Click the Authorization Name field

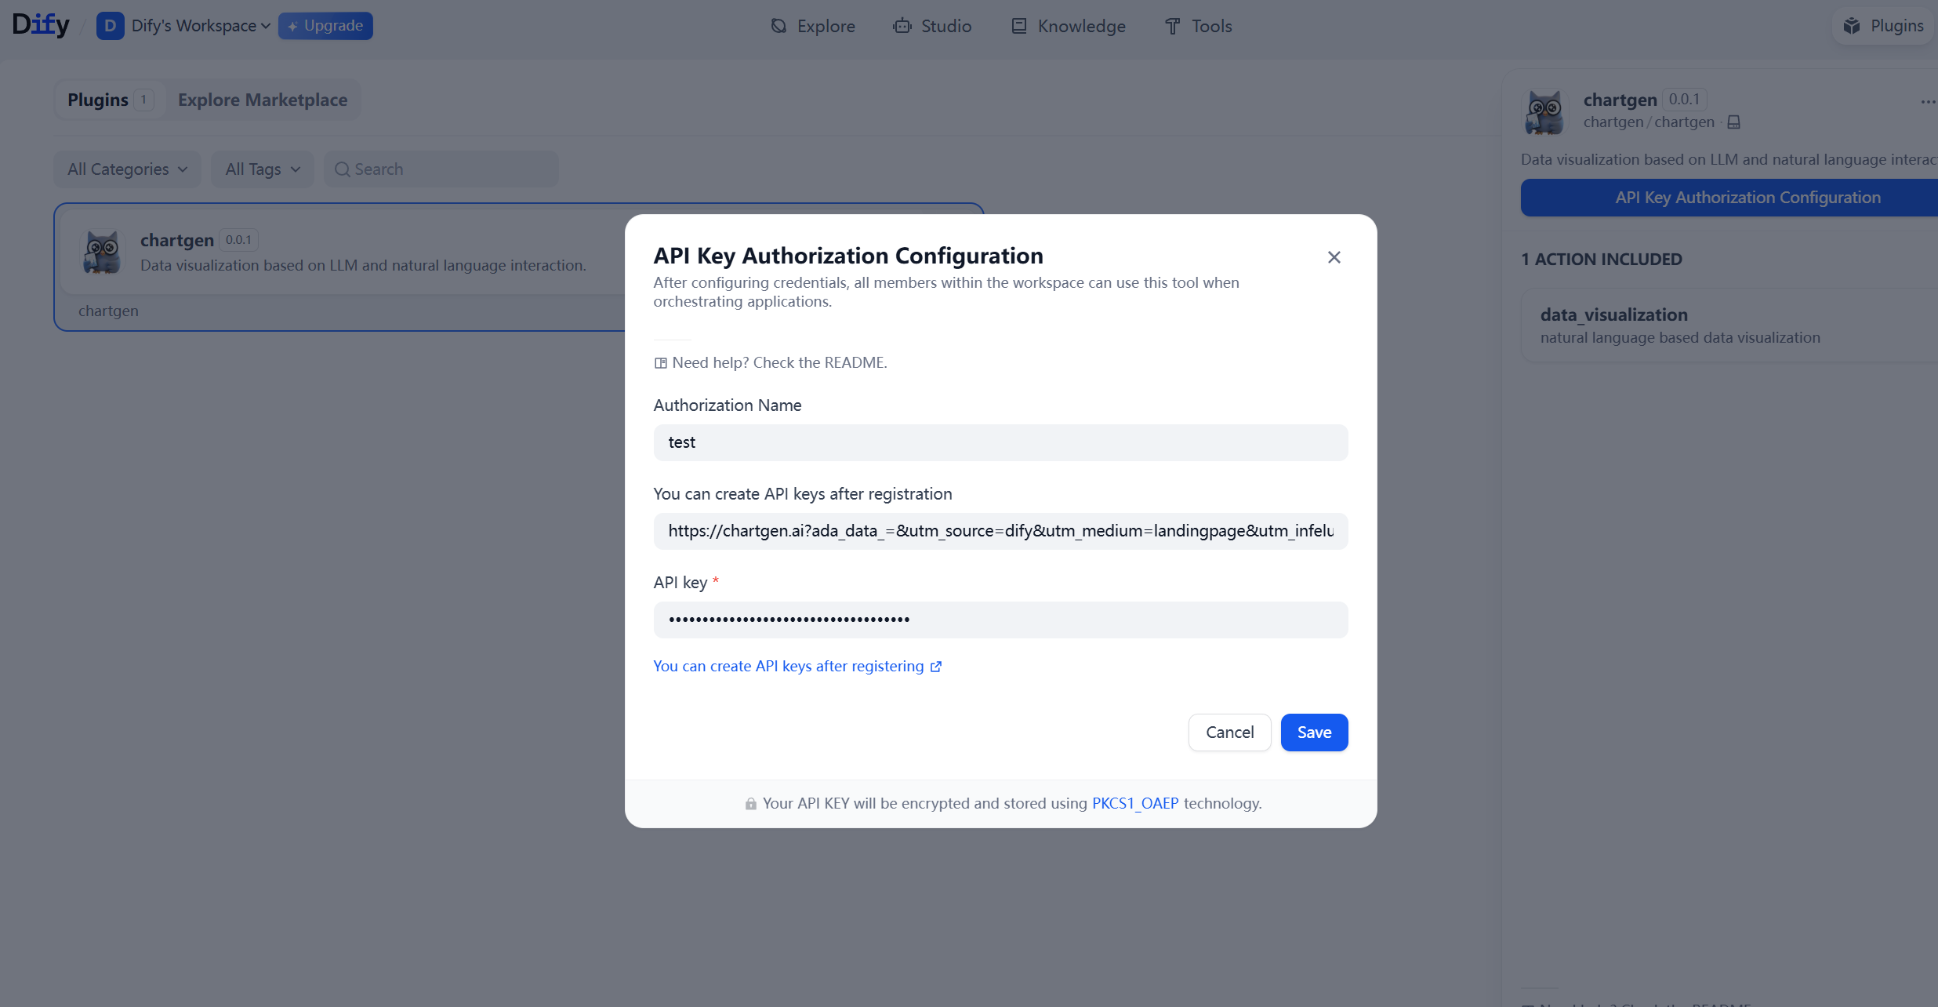[x=1000, y=442]
